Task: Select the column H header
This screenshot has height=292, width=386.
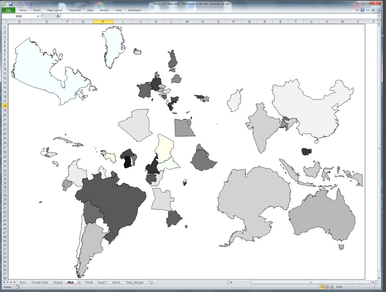Action: 103,22
